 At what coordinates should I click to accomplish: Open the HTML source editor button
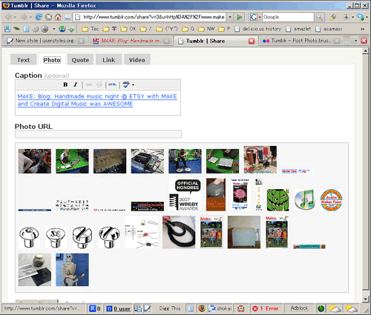coord(112,84)
